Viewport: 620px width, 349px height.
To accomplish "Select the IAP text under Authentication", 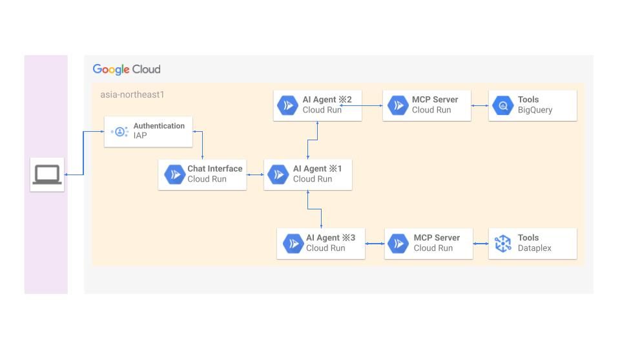I will (x=140, y=136).
